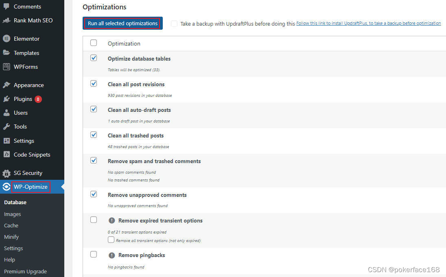Viewport: 446px width, 277px height.
Task: Open Elementor via its sidebar icon
Action: [x=7, y=39]
